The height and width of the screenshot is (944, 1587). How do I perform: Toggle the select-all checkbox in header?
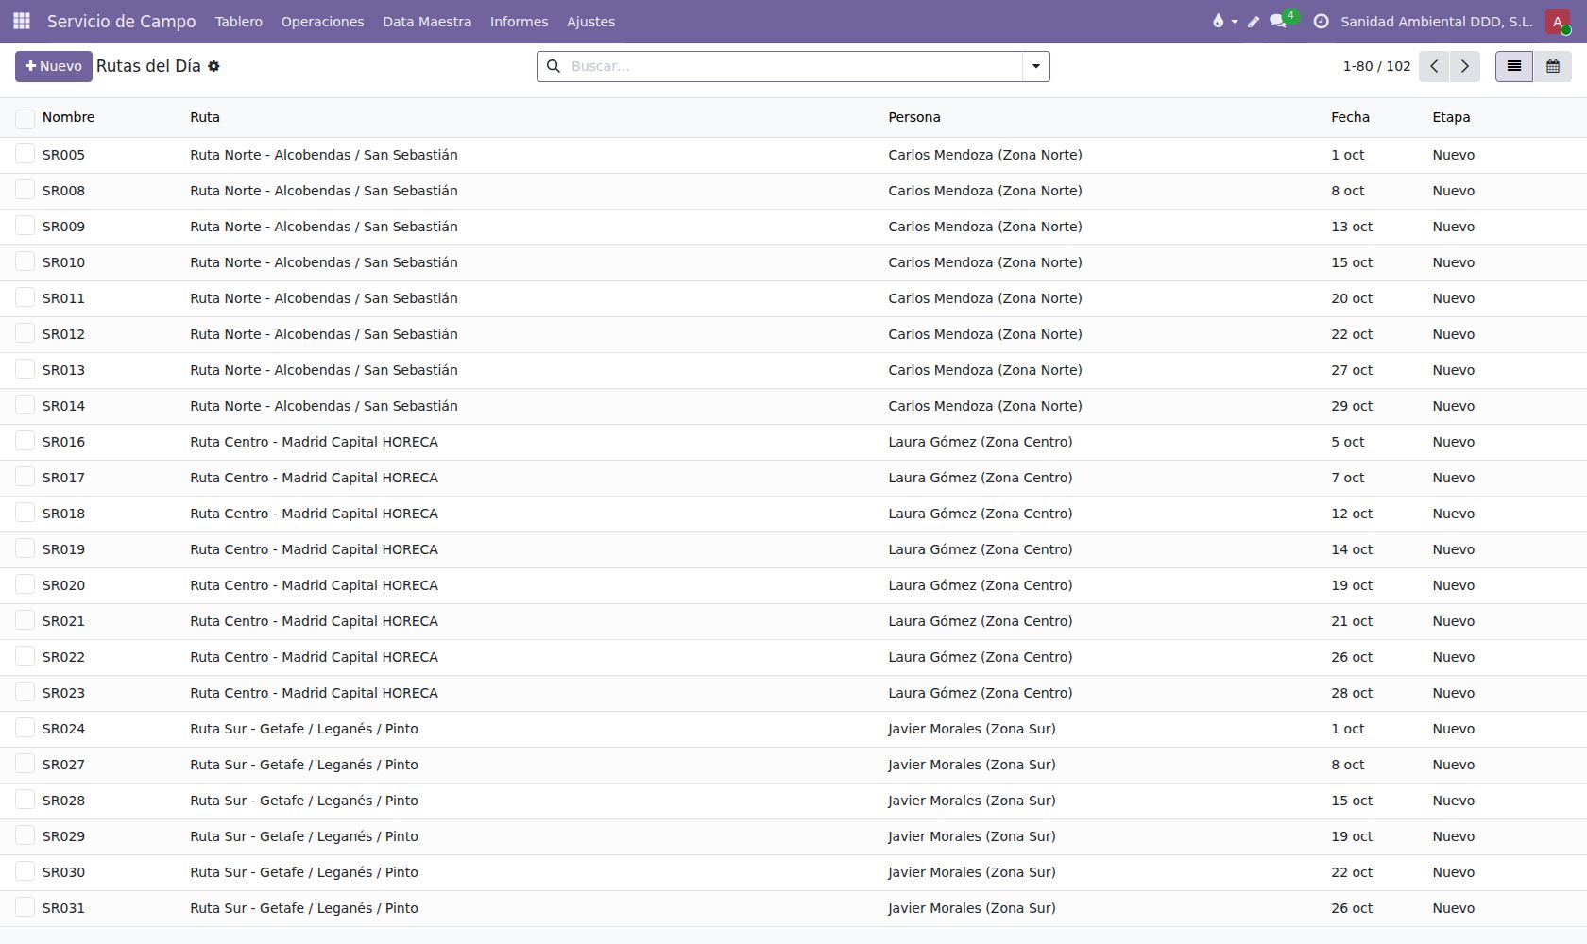25,118
